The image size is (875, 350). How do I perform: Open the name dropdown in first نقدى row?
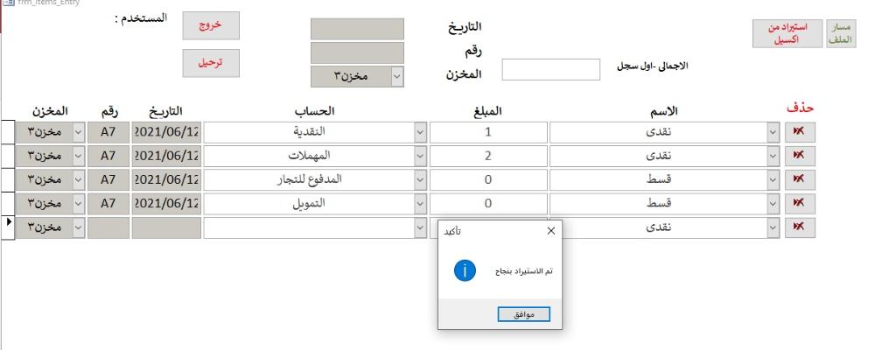[773, 132]
